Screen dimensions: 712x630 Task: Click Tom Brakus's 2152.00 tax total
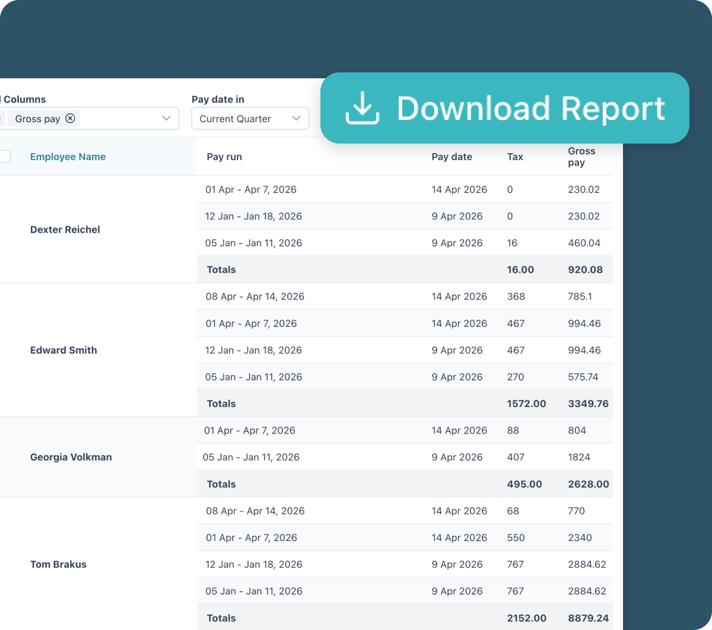tap(526, 618)
